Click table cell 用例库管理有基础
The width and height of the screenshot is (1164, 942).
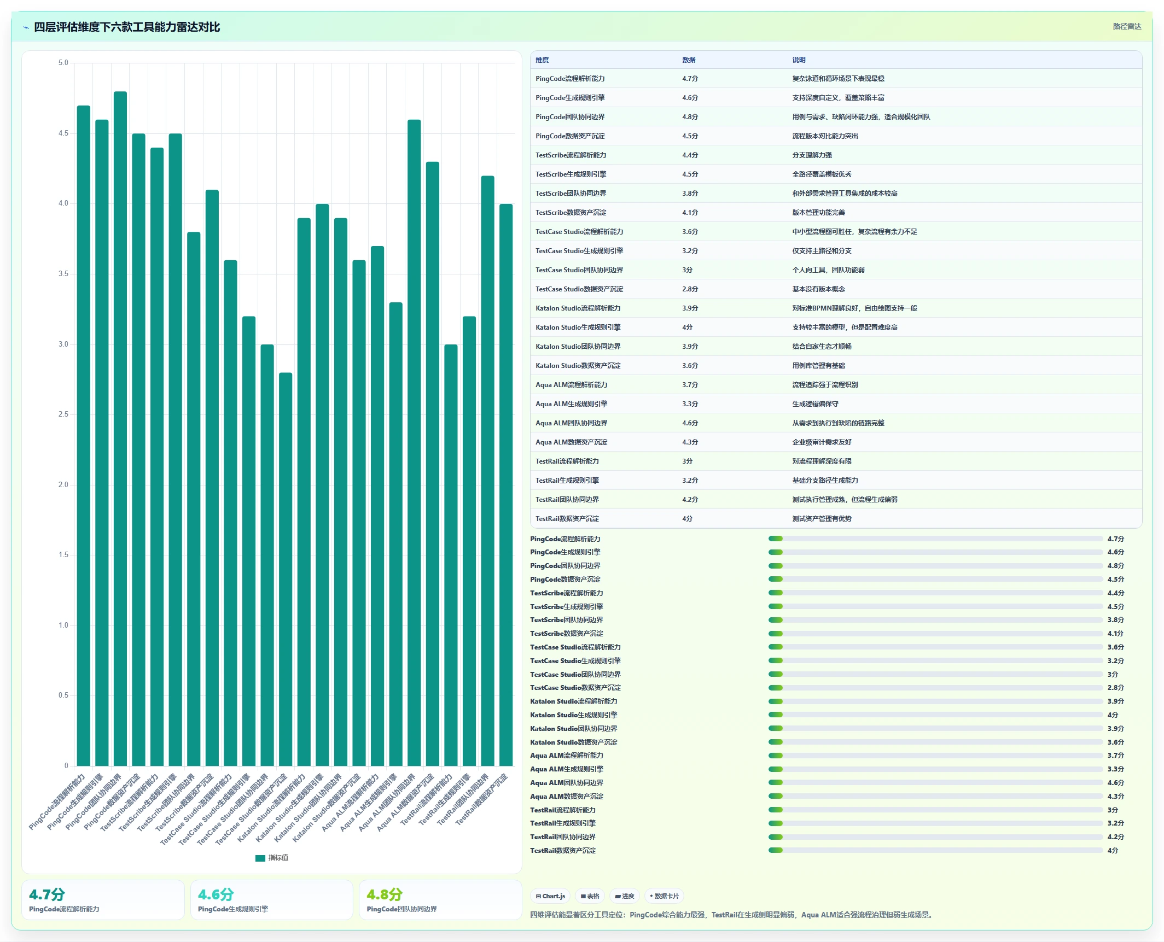818,366
